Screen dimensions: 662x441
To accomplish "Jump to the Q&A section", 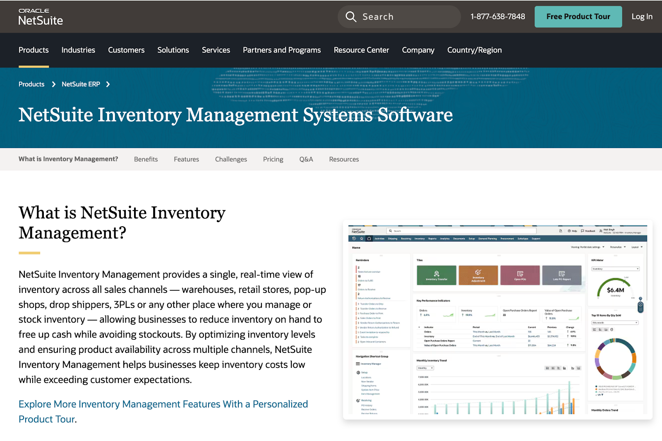I will (x=306, y=159).
